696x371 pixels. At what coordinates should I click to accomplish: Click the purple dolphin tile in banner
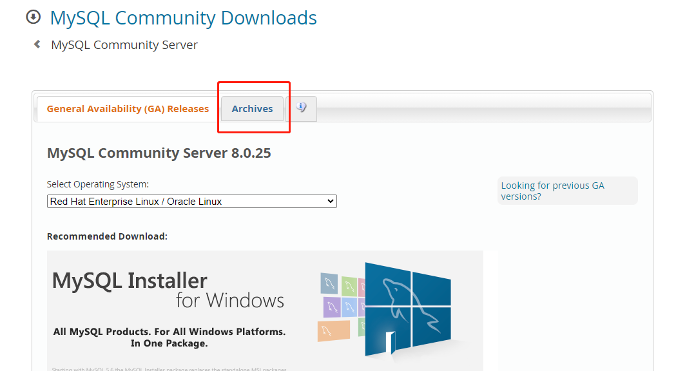pos(332,307)
